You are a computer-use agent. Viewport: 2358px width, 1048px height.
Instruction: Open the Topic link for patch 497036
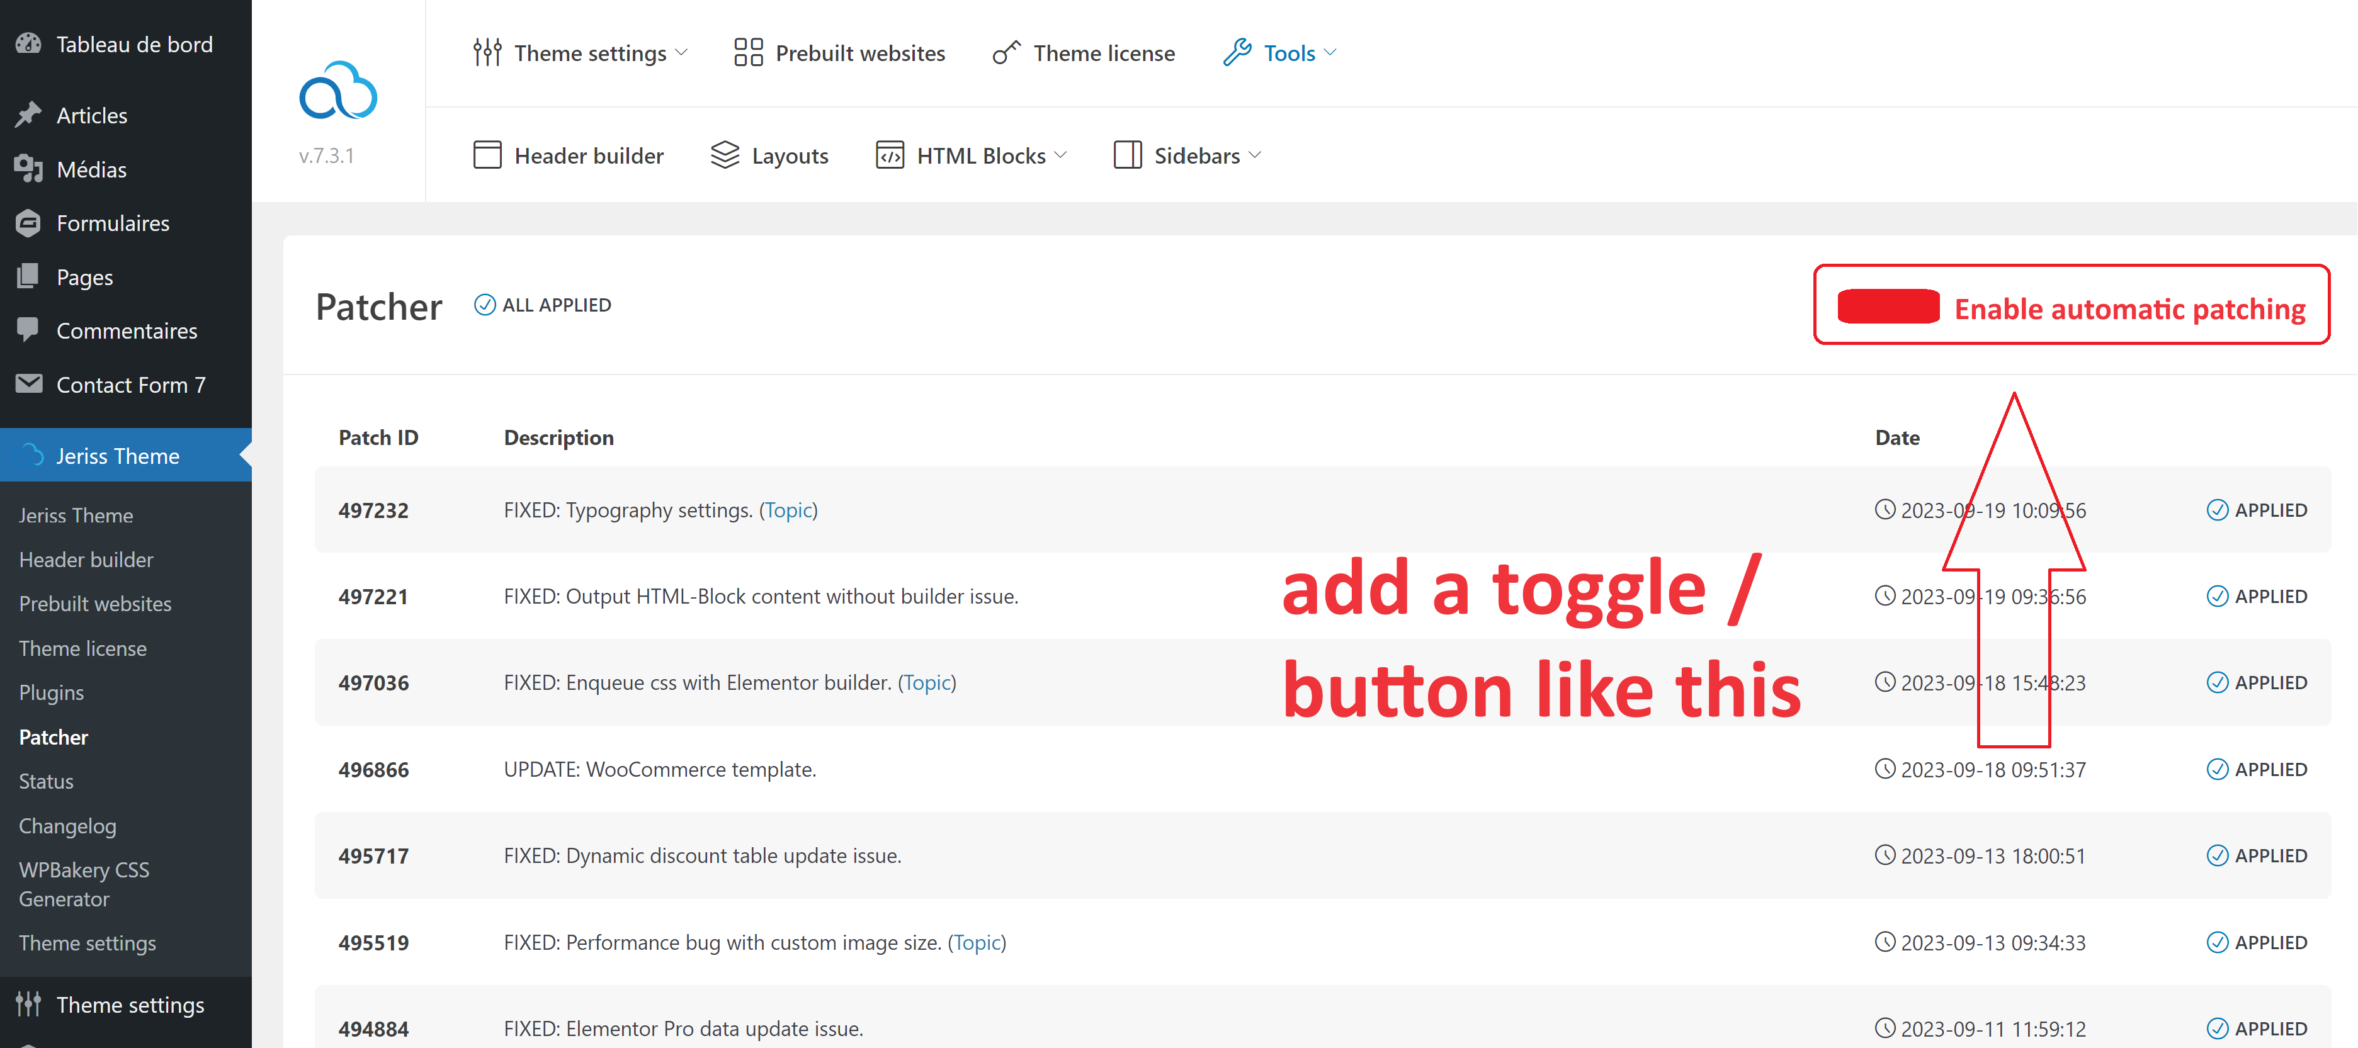pyautogui.click(x=927, y=683)
